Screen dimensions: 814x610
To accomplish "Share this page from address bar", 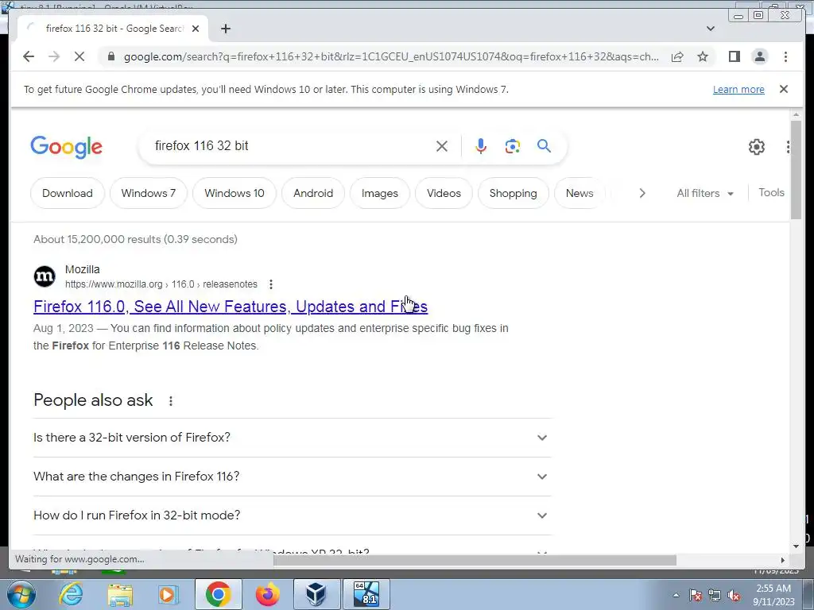I will (677, 56).
